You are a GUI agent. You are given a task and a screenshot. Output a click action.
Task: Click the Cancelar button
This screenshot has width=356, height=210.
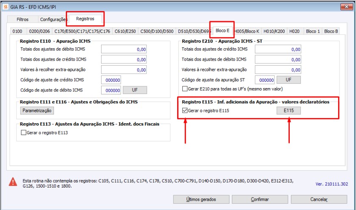(x=319, y=199)
